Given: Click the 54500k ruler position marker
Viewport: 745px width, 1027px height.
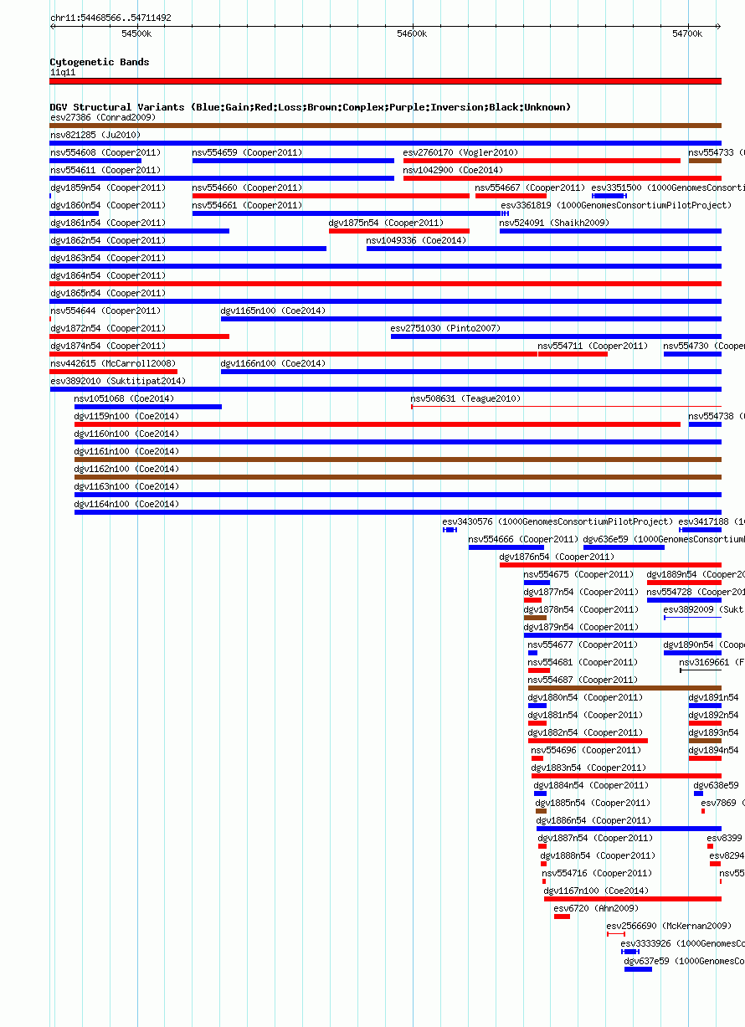Looking at the screenshot, I should (x=136, y=33).
